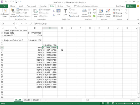
Task: Open the Name Box dropdown arrow
Action: coord(13,24)
